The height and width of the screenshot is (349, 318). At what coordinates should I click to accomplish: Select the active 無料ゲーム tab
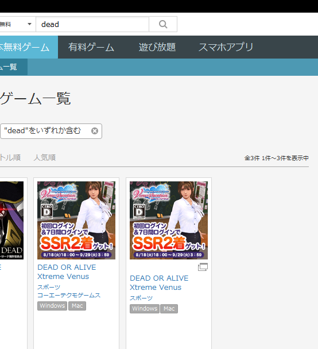(x=28, y=47)
